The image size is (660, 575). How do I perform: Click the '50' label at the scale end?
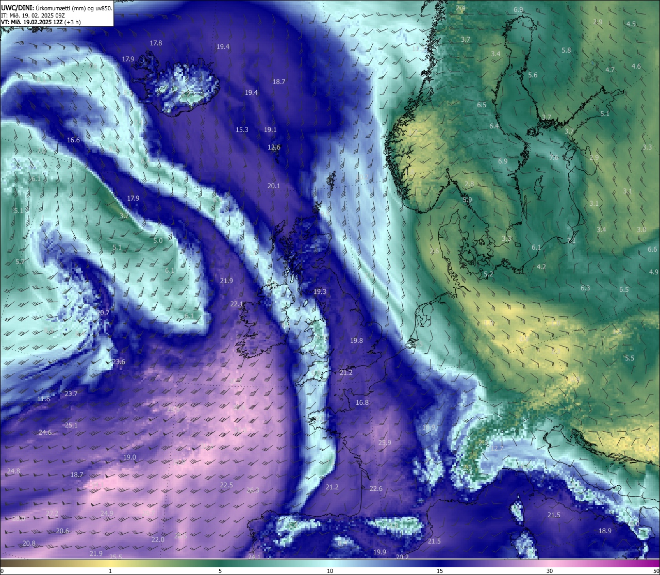[656, 571]
